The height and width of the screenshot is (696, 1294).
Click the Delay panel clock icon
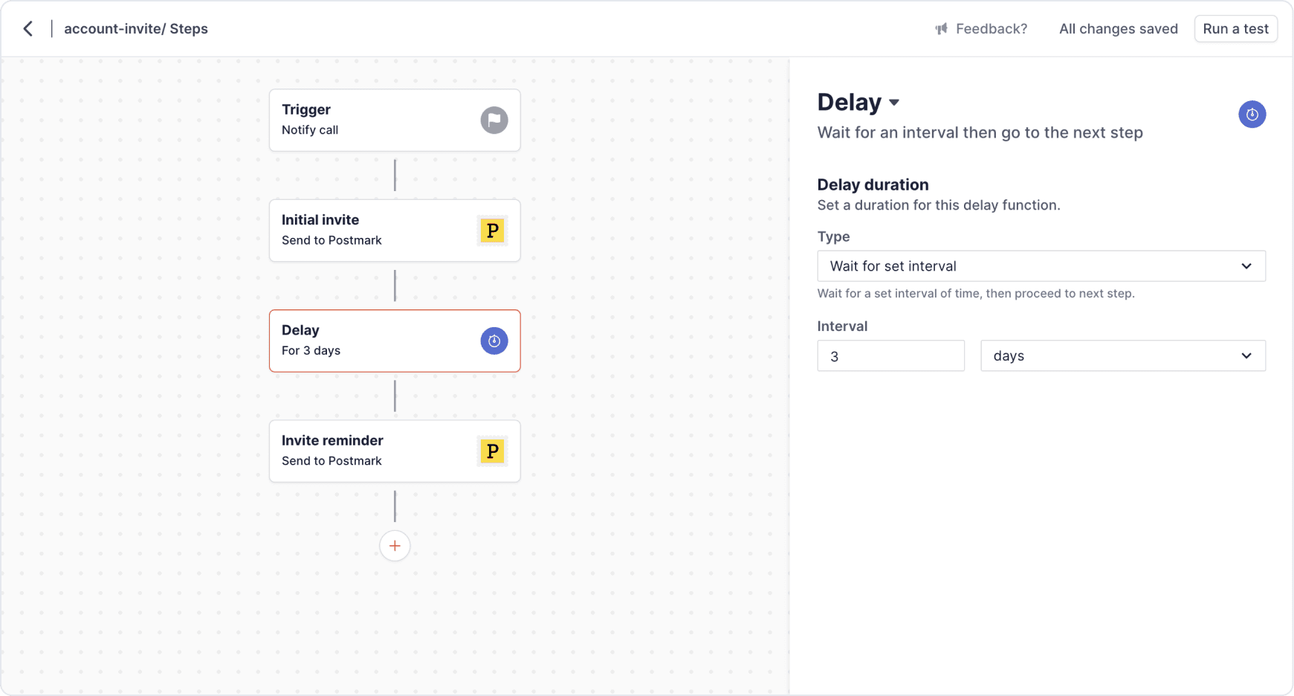pos(1252,115)
